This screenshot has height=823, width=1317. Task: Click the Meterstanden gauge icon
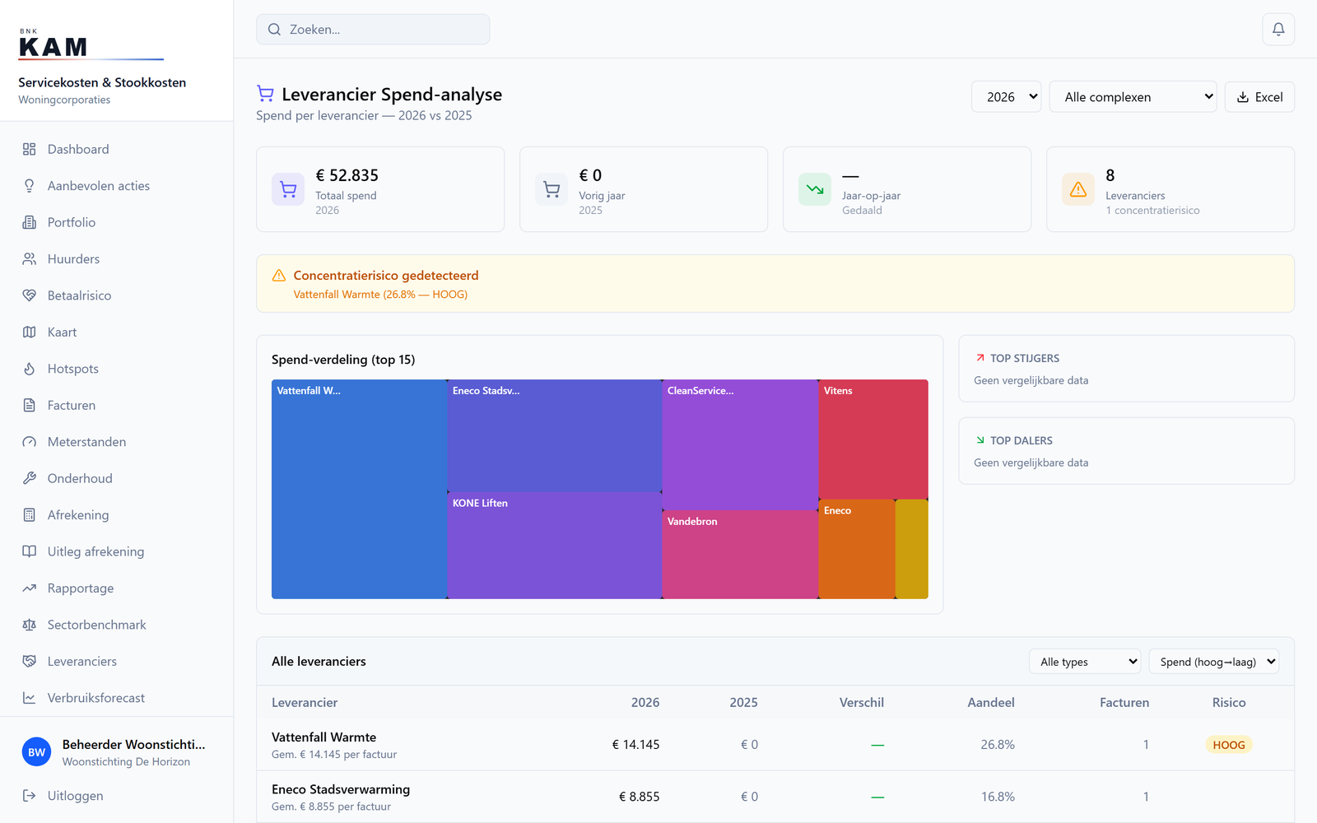[30, 442]
